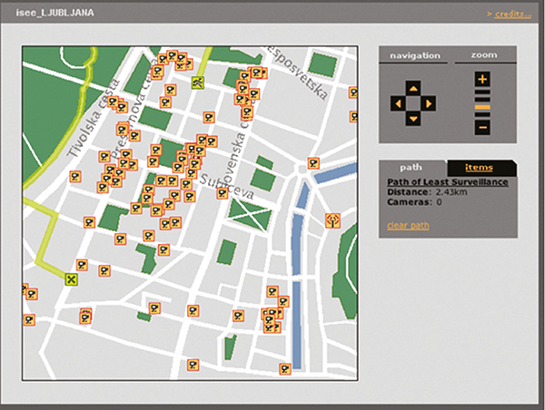Pan the map right with the navigation arrow

click(430, 103)
